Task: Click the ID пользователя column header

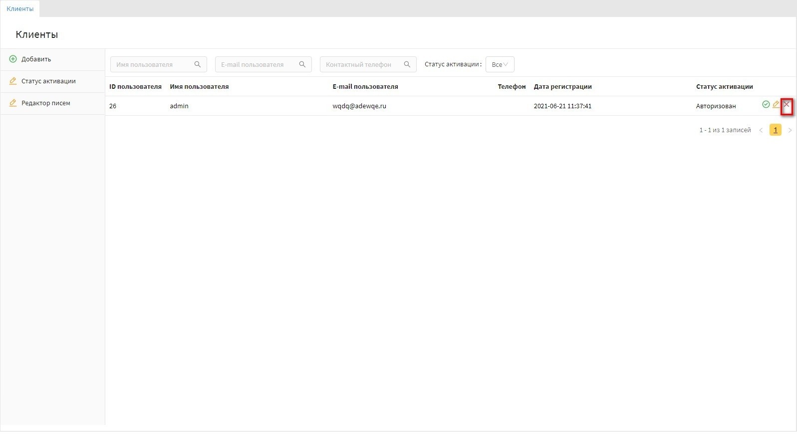Action: (x=135, y=87)
